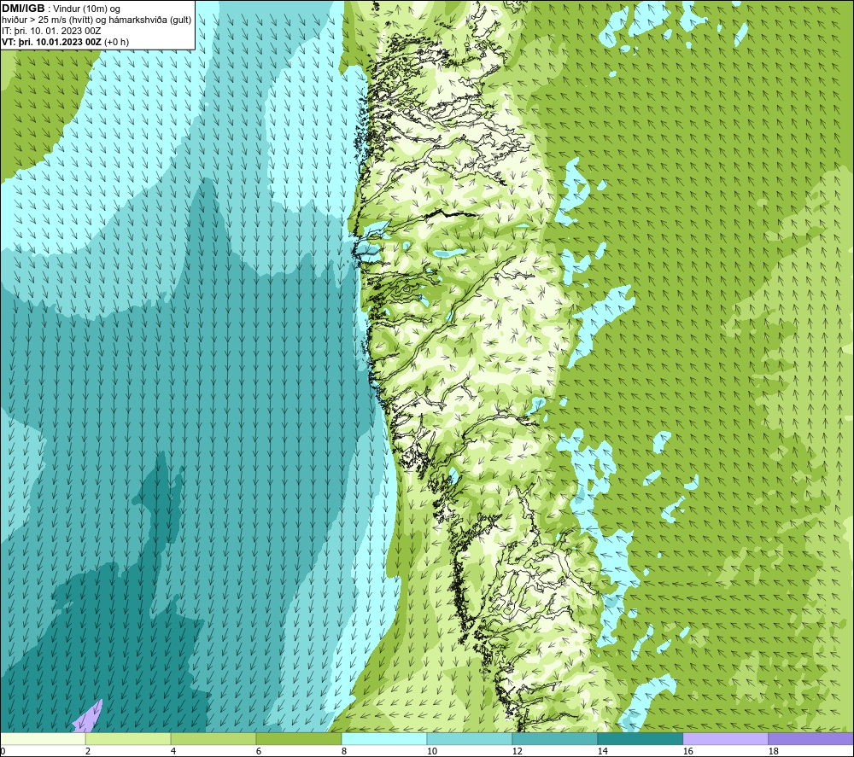
Task: Click the 8–10 m/s light cyan swatch
Action: pyautogui.click(x=384, y=738)
